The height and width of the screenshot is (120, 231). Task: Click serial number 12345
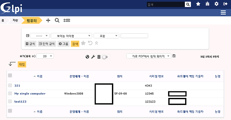click(150, 93)
